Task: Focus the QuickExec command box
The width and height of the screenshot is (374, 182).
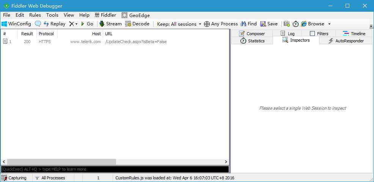Action: tap(115, 169)
